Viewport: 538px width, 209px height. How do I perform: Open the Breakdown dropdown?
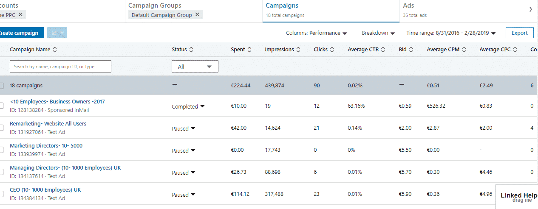pyautogui.click(x=378, y=33)
